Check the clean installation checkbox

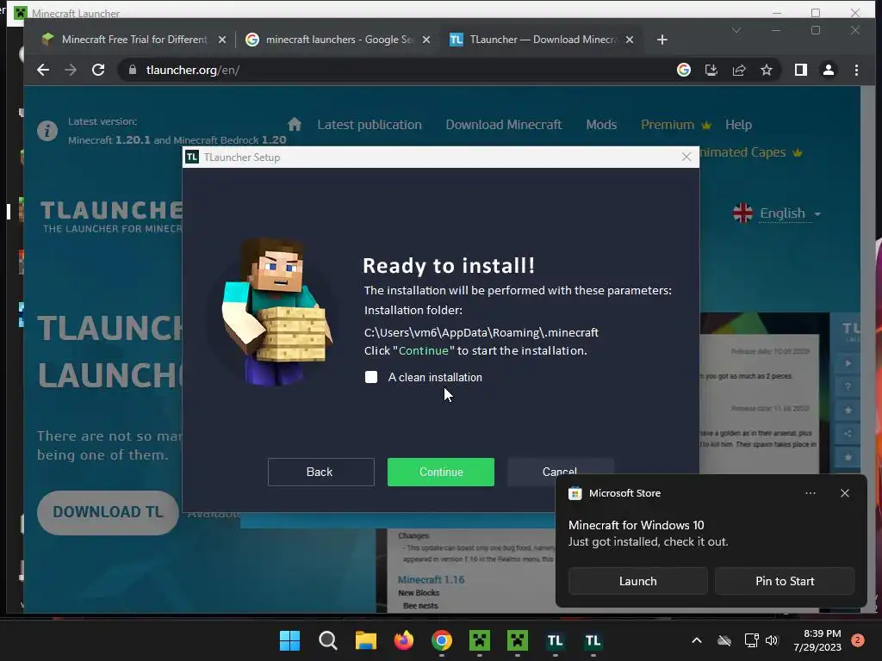tap(371, 377)
